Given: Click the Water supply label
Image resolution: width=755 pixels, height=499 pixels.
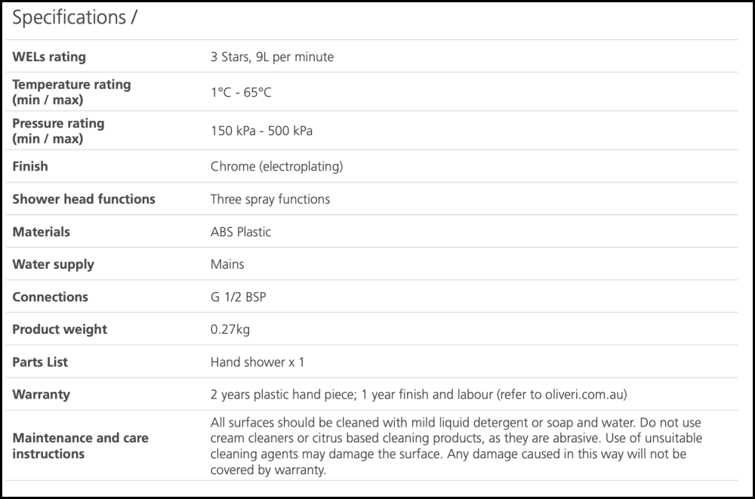Looking at the screenshot, I should [x=53, y=264].
